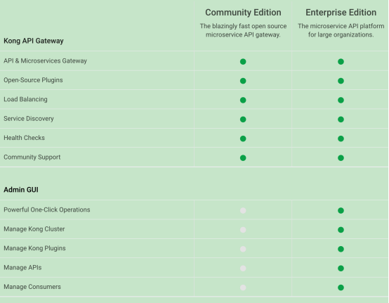Click the Enterprise Edition green dot for Load Balancing
This screenshot has width=389, height=303.
pyautogui.click(x=341, y=100)
